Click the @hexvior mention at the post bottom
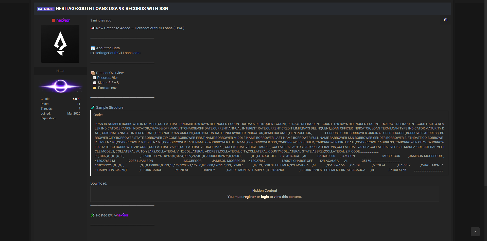Image resolution: width=487 pixels, height=241 pixels. tap(121, 215)
